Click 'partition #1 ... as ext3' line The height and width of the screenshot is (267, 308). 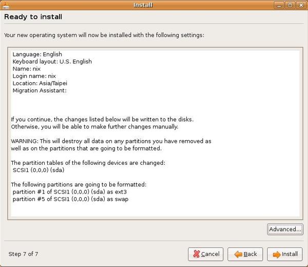tap(70, 192)
